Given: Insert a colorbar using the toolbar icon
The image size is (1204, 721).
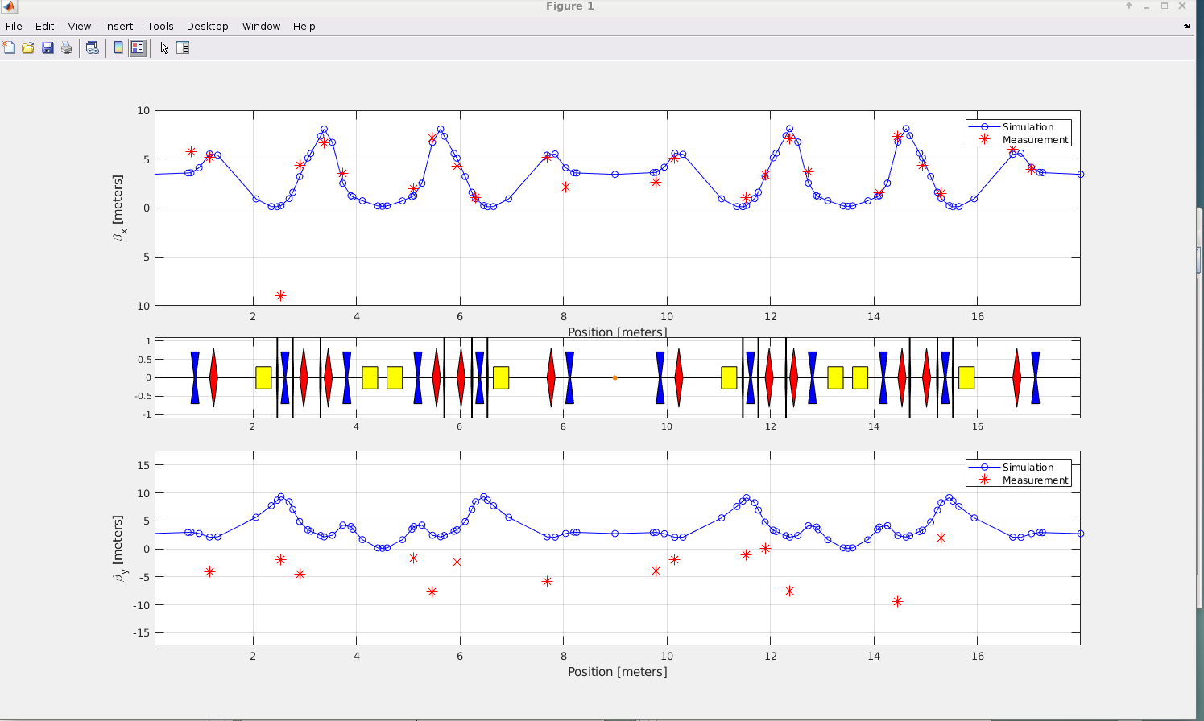Looking at the screenshot, I should [x=118, y=48].
